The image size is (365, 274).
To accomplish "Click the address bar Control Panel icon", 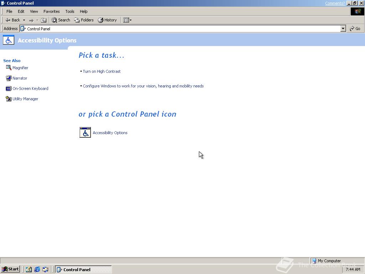I will tap(23, 29).
